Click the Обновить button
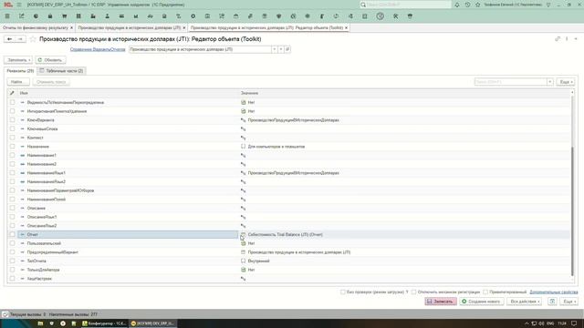This screenshot has height=328, width=584. pos(50,60)
